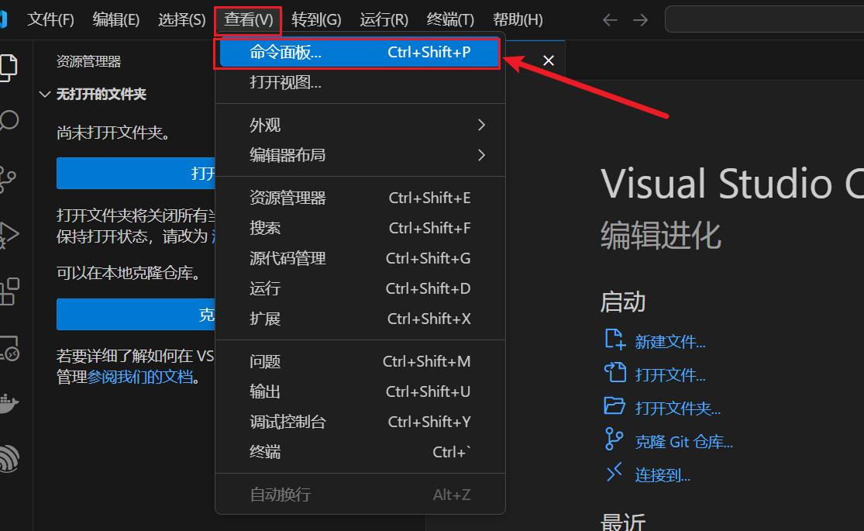Click the 连接到... start link
864x531 pixels.
click(x=663, y=475)
